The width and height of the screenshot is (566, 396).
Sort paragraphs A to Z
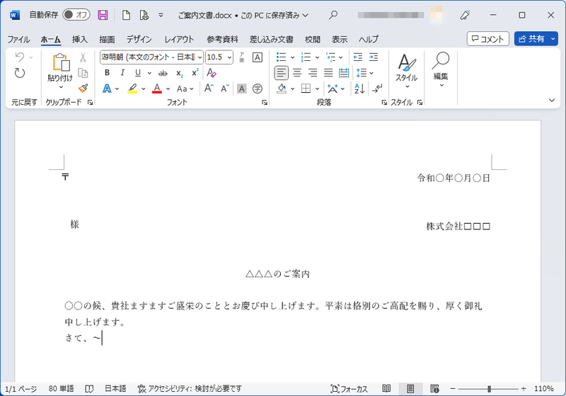tap(359, 89)
